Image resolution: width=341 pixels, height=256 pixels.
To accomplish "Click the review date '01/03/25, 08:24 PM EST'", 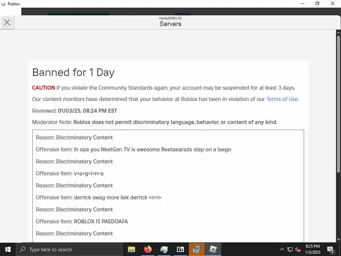I will (88, 111).
